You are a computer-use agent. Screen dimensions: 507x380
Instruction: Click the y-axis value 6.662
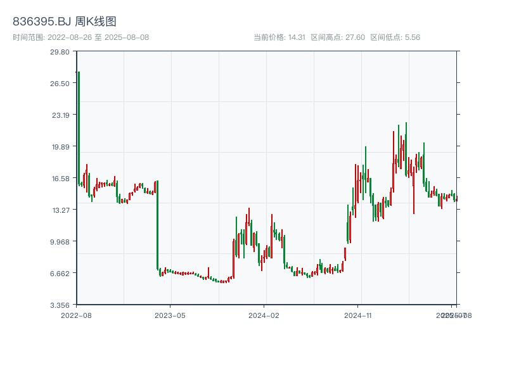click(60, 274)
